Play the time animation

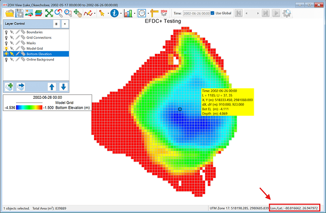coord(276,13)
